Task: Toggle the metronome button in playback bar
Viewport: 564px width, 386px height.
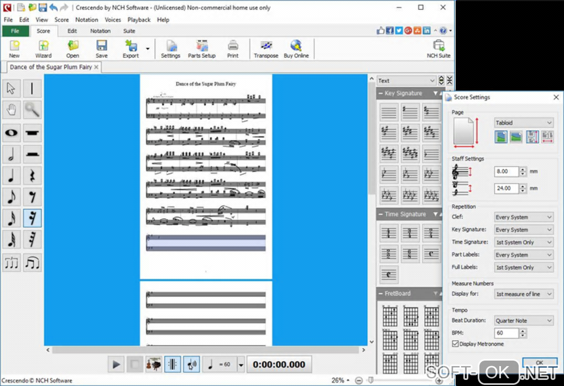Action: click(173, 364)
